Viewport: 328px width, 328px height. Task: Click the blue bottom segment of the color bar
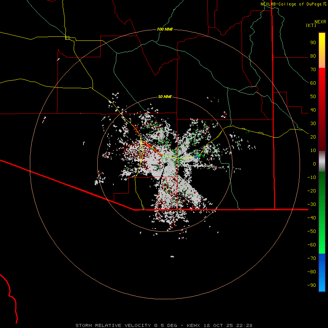click(x=322, y=273)
